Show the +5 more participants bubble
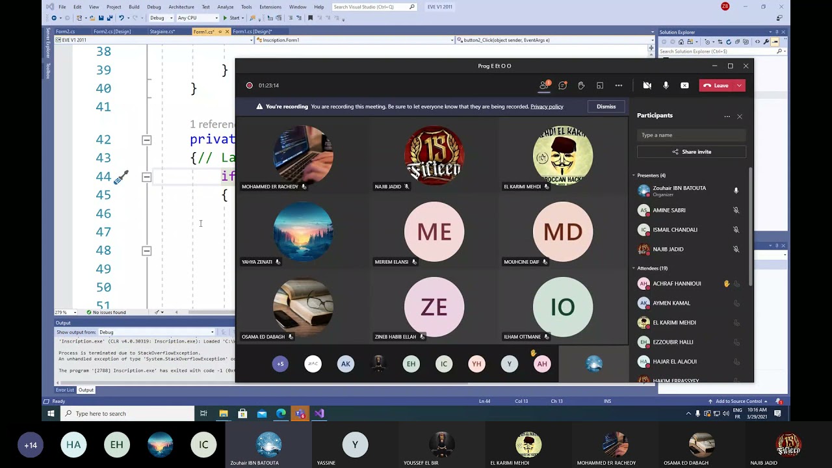Screen dimensions: 832x468 (280, 364)
